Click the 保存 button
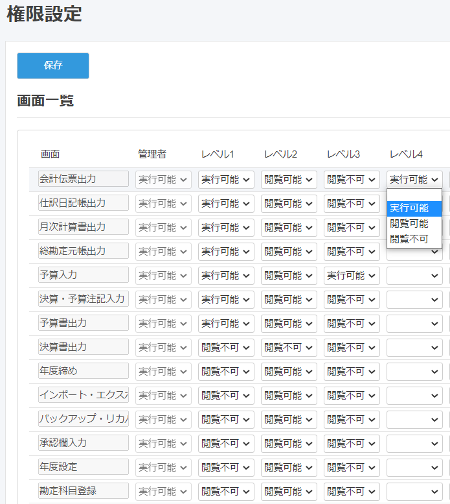The height and width of the screenshot is (504, 450). pos(53,66)
